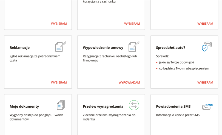This screenshot has height=135, width=222.
Task: Click WYPOWIADAM in Wypowiedzenie umowy card
Action: click(129, 82)
